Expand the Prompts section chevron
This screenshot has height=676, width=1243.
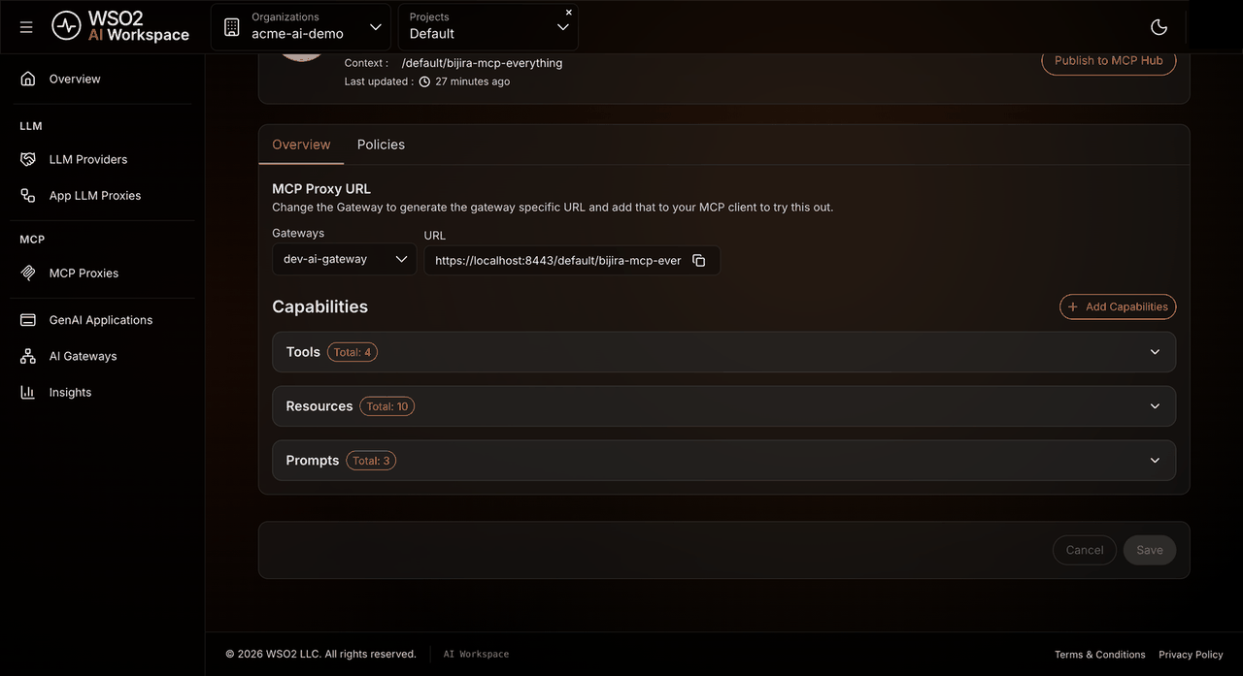[1155, 461]
